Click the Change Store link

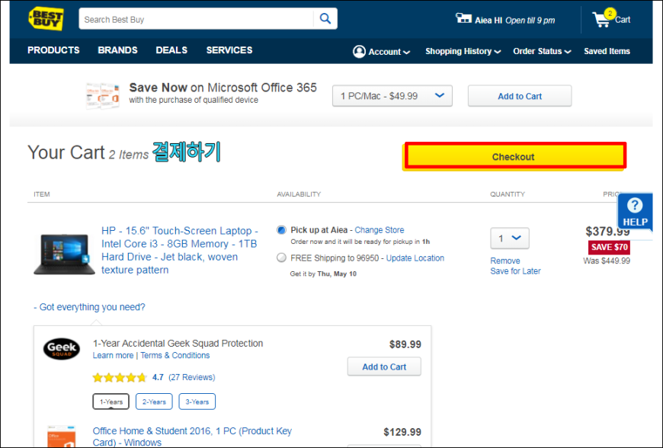click(380, 230)
